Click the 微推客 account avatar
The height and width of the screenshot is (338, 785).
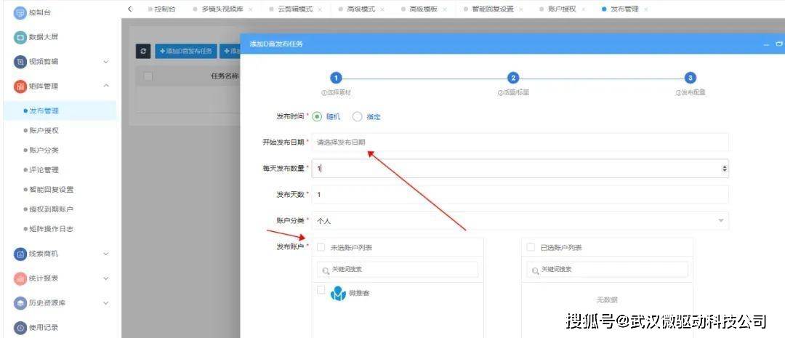coord(339,294)
